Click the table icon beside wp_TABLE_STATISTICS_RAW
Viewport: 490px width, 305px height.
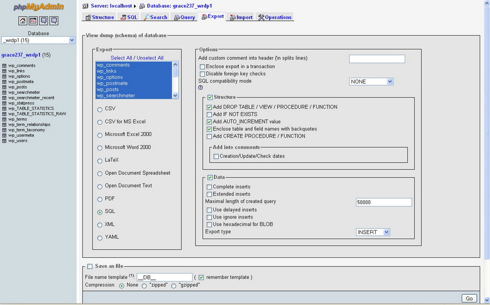(4, 114)
